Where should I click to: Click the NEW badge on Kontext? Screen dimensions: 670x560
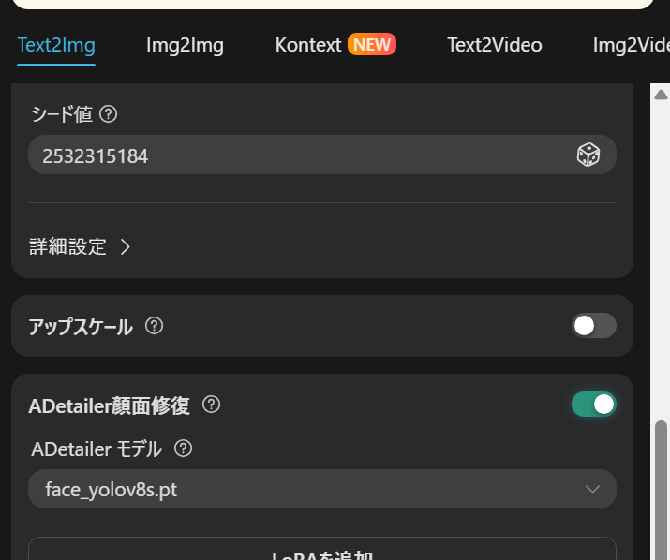(372, 44)
